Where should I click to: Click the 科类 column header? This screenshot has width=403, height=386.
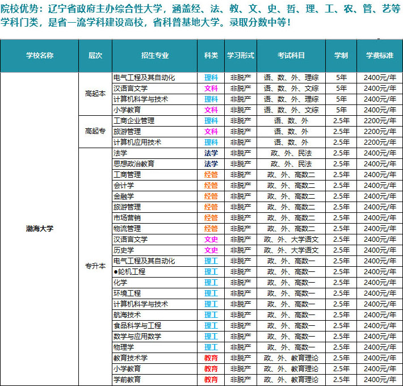click(x=211, y=56)
